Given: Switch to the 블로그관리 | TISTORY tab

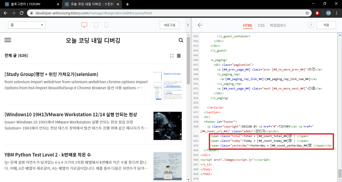Looking at the screenshot, I should pyautogui.click(x=31, y=4).
